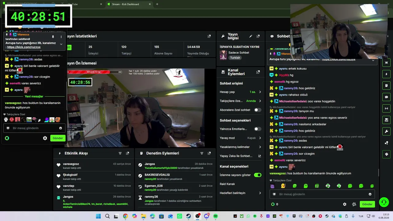Click the Raid Kanalı option
Viewport: 393px width, 221px height.
click(227, 184)
